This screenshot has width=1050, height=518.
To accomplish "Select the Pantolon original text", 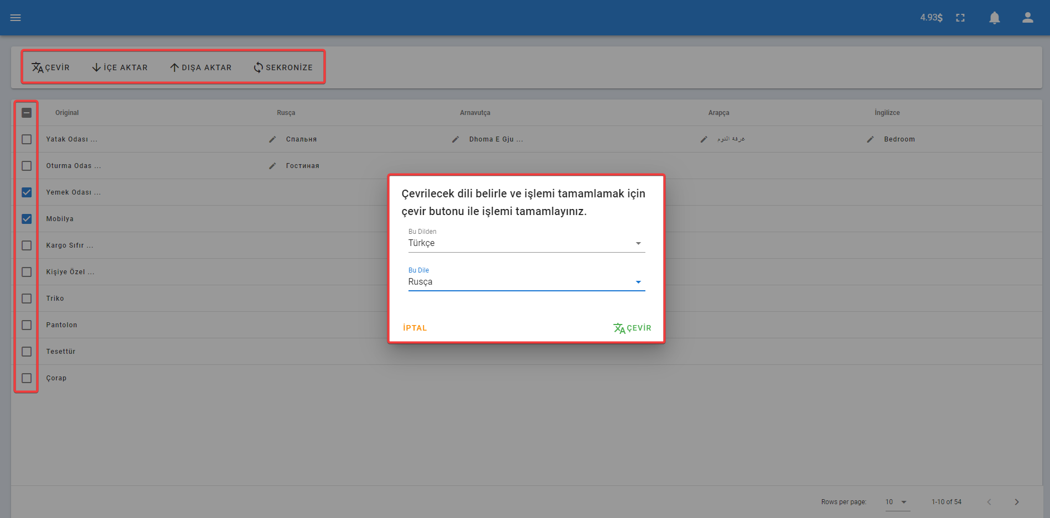I will coord(61,325).
